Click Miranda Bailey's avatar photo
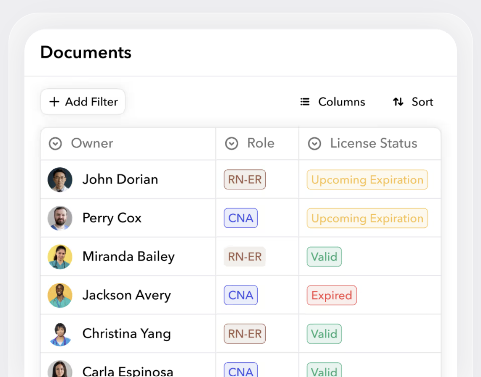The image size is (481, 377). [60, 257]
